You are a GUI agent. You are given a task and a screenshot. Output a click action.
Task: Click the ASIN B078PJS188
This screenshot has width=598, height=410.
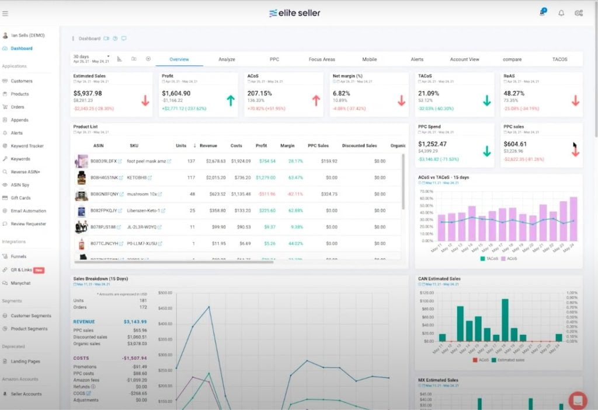click(x=103, y=227)
